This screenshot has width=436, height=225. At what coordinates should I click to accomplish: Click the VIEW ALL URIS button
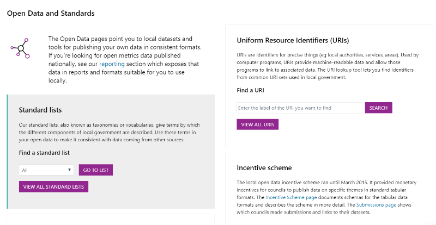(x=257, y=124)
